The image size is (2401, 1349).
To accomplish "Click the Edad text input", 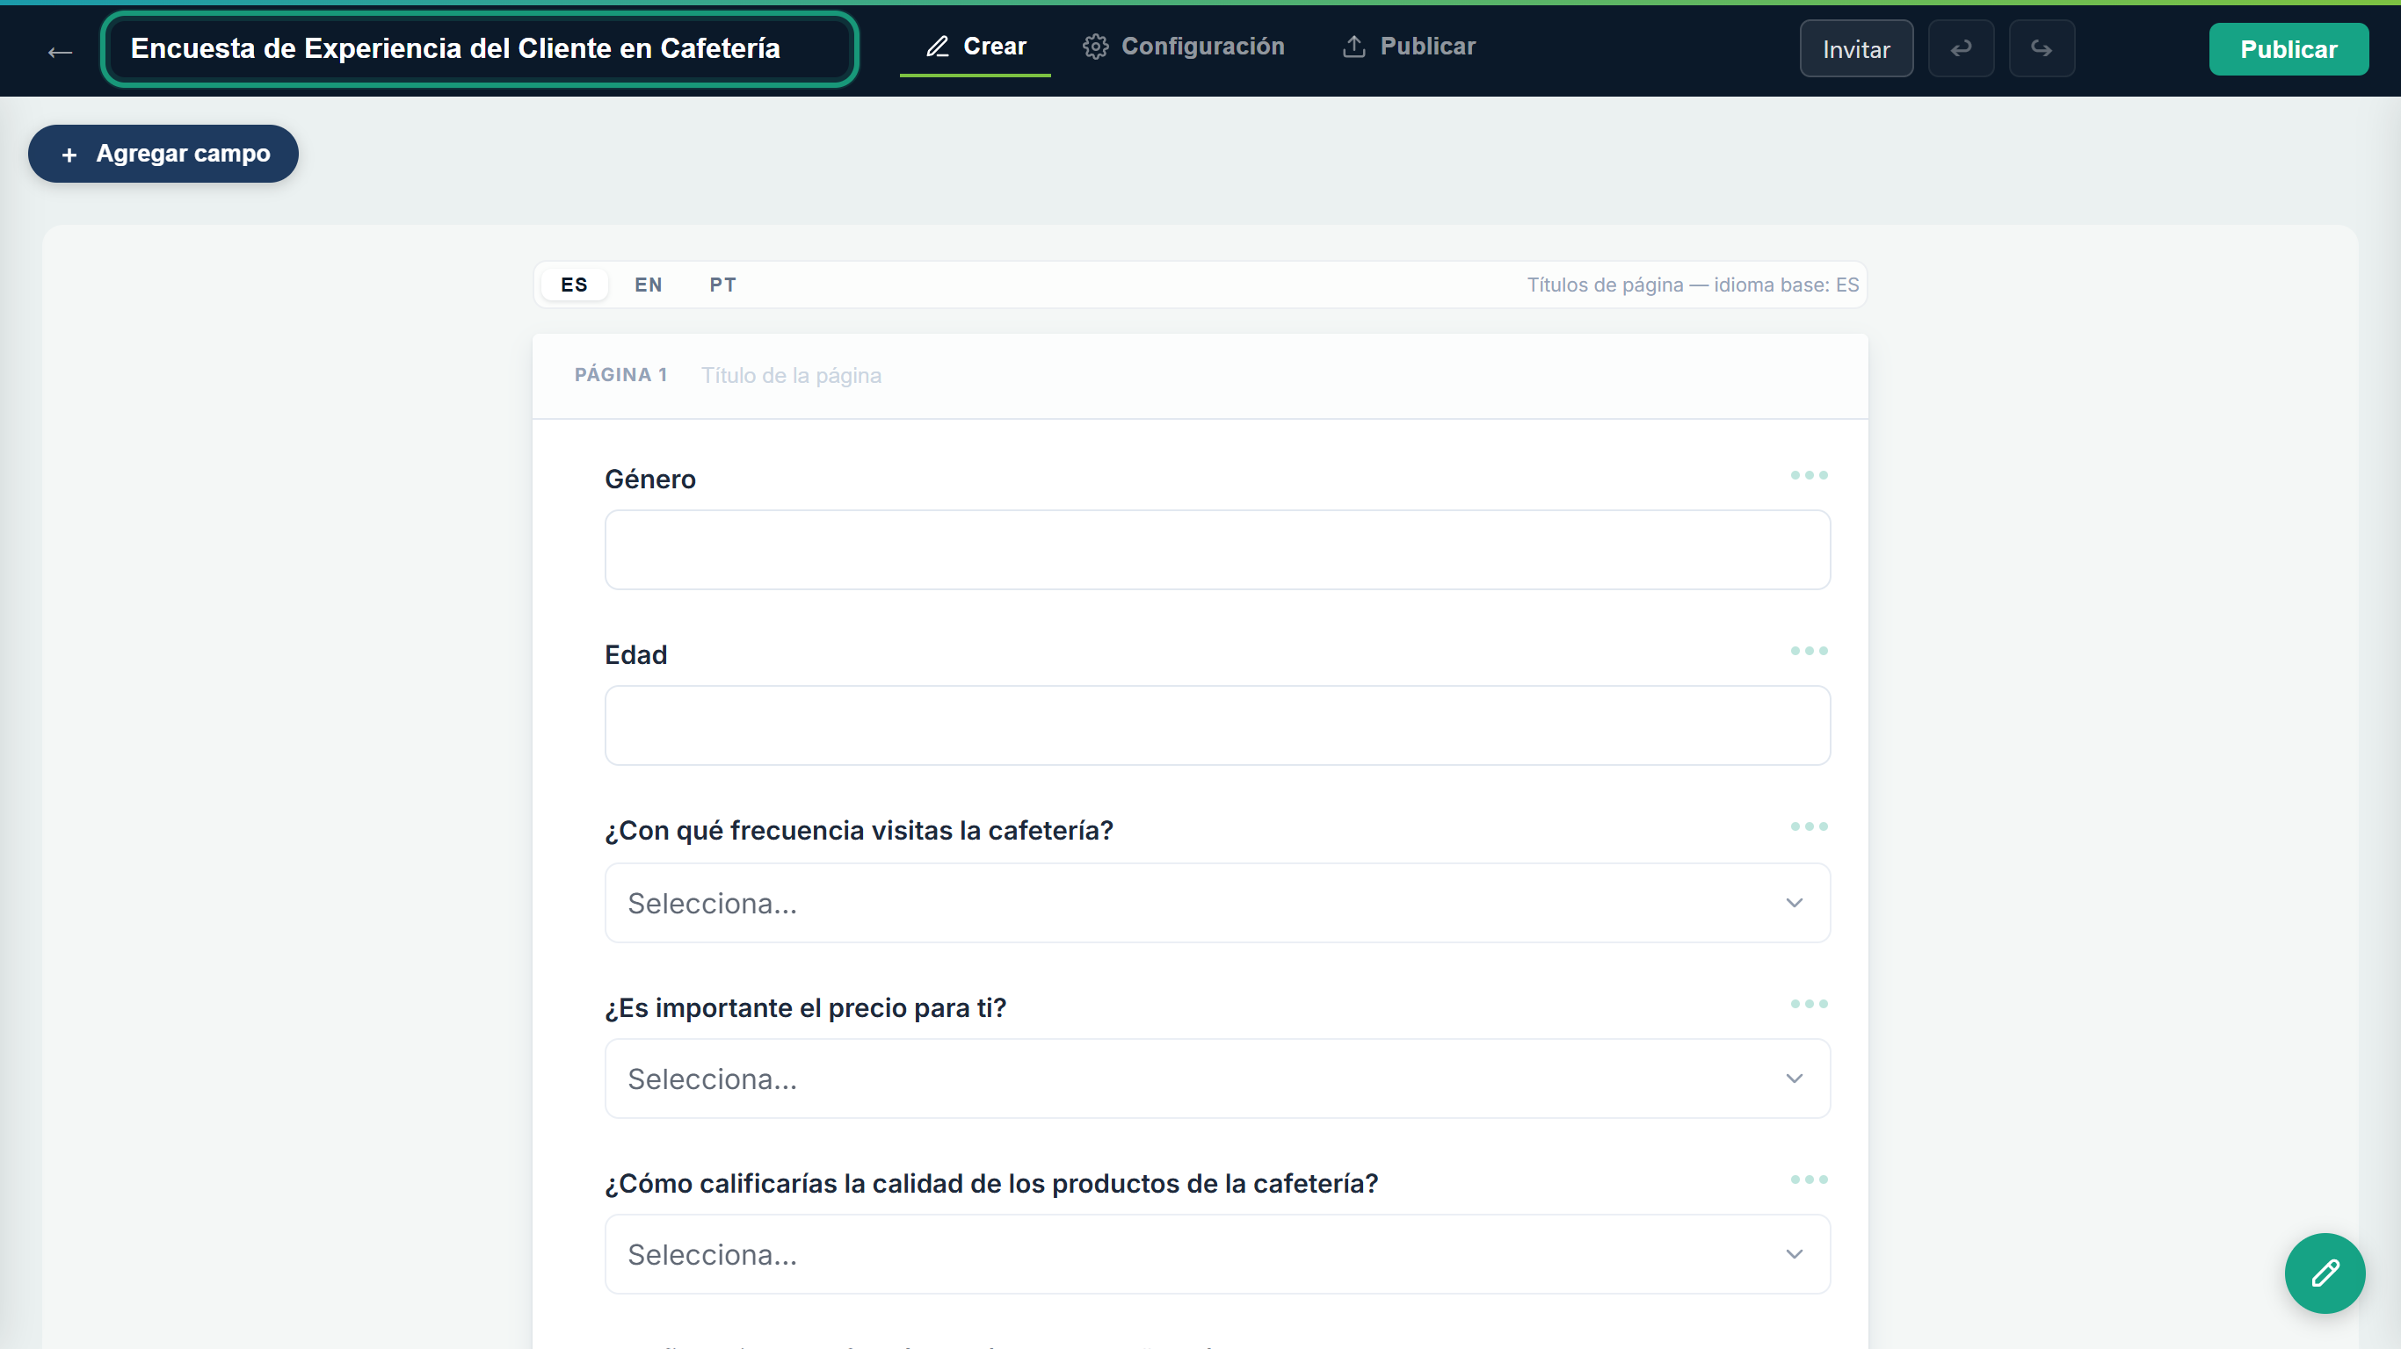I will (1217, 725).
